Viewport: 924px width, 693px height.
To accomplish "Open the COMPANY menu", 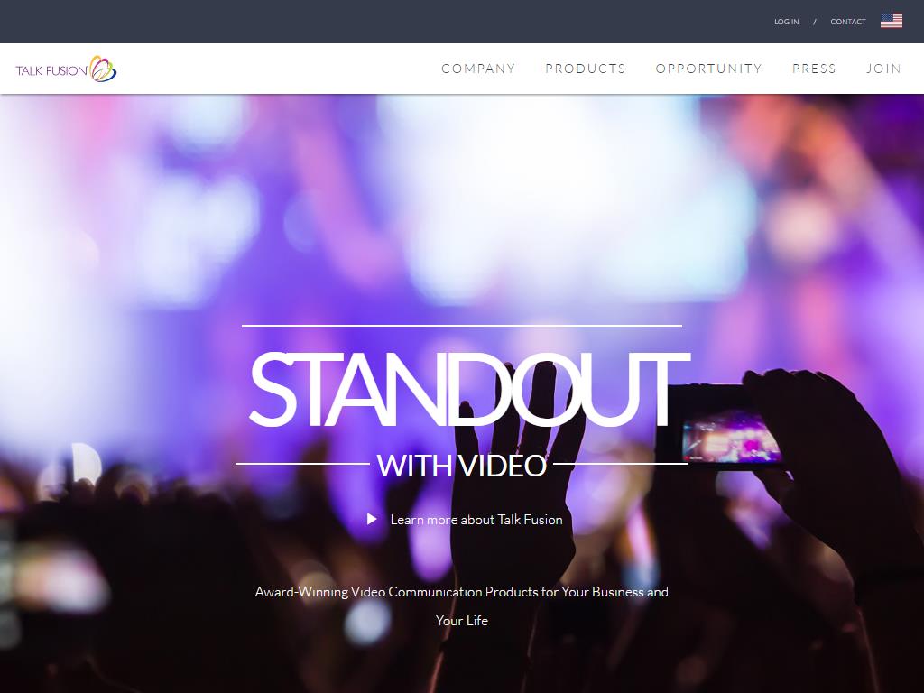I will pyautogui.click(x=478, y=69).
